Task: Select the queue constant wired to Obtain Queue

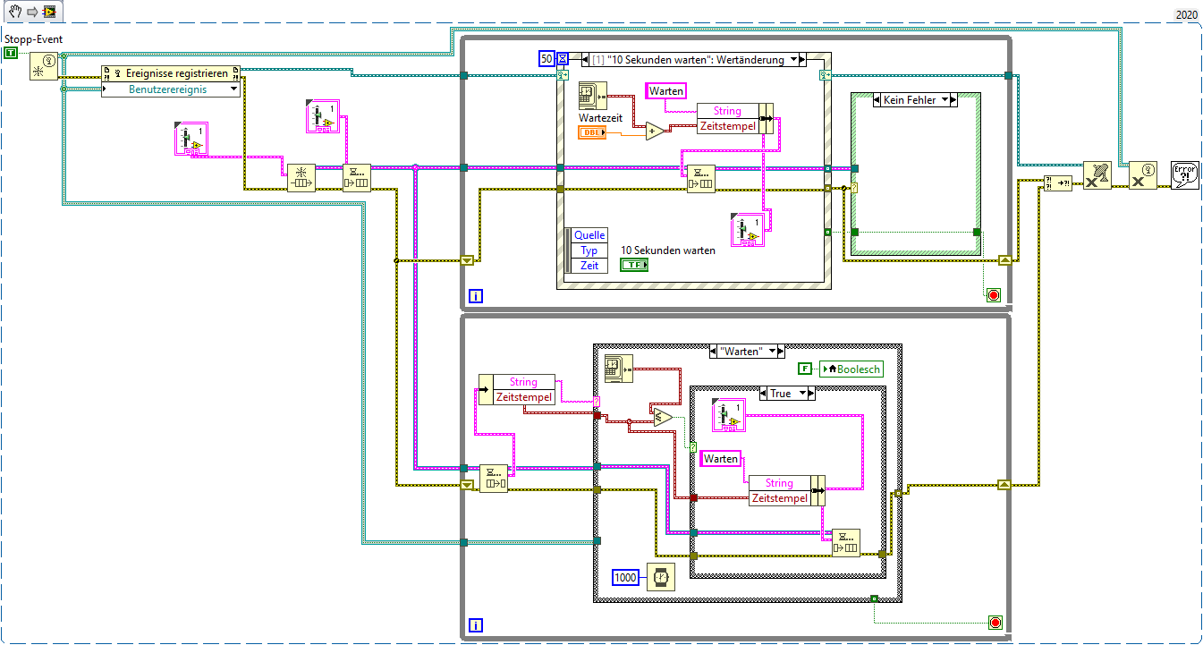Action: click(x=190, y=140)
